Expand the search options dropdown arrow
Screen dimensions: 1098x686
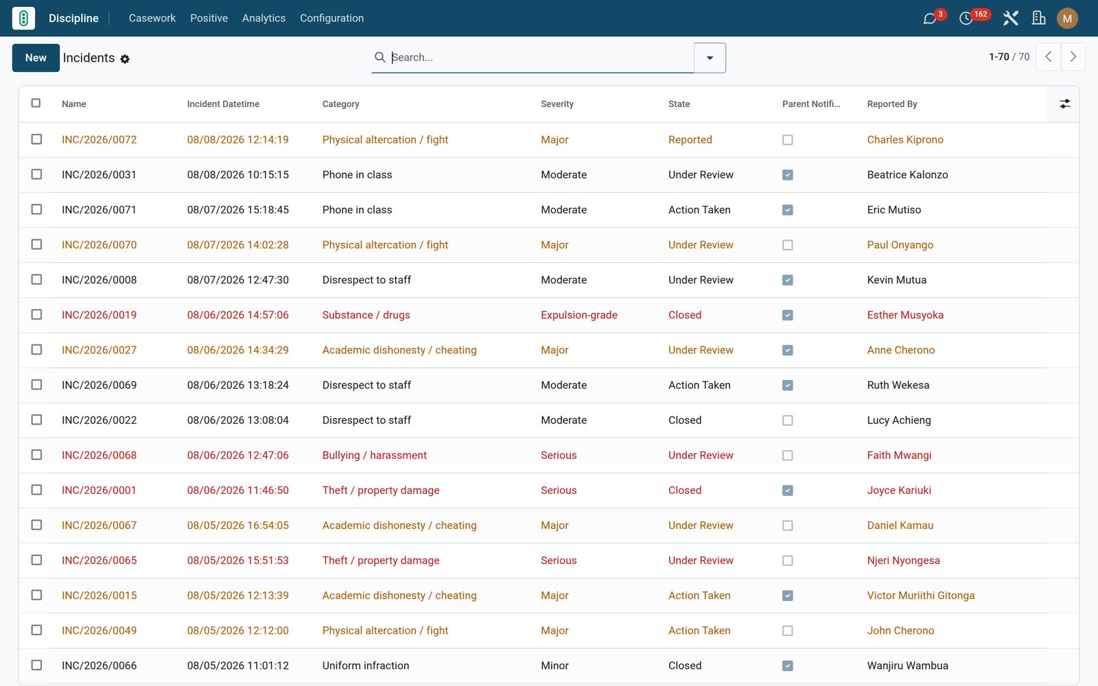tap(710, 58)
